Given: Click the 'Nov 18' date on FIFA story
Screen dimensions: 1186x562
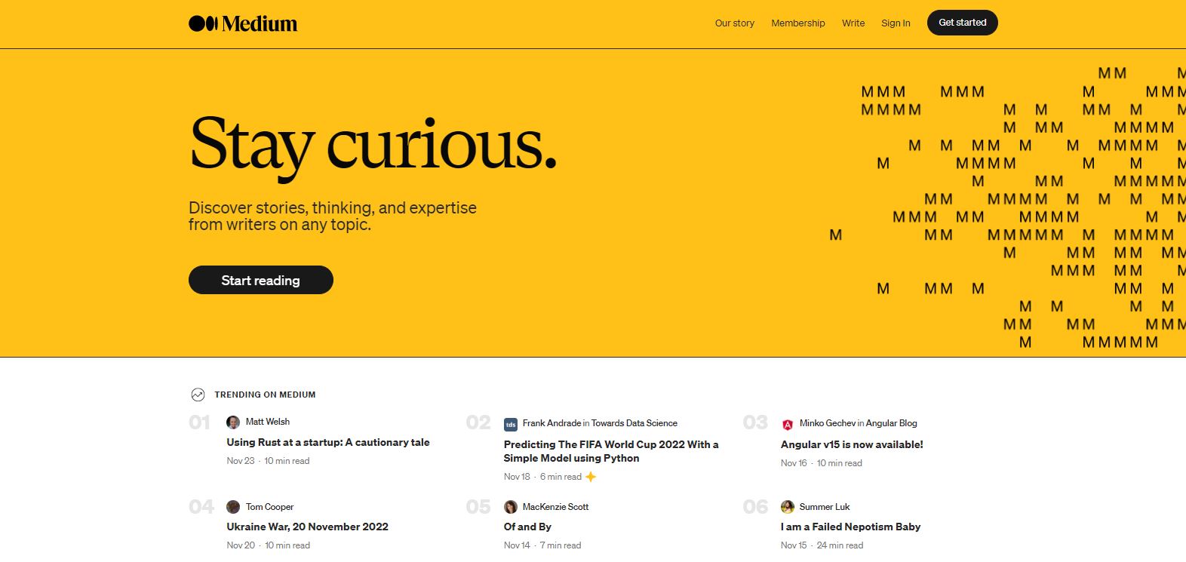Looking at the screenshot, I should pyautogui.click(x=517, y=477).
